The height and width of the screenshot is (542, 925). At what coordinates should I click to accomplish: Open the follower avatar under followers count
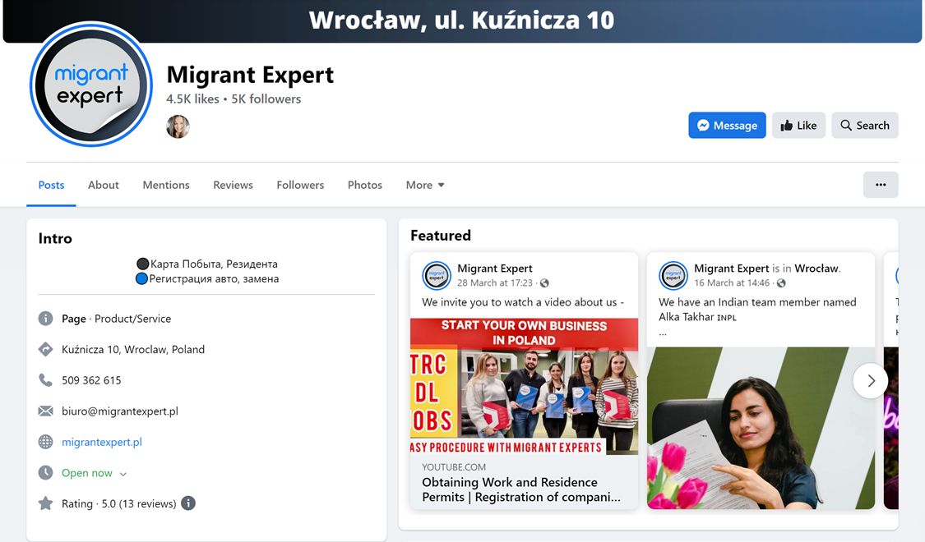click(178, 126)
